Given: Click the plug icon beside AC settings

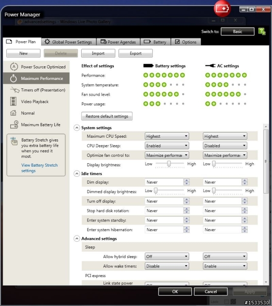Looking at the screenshot, I should pos(210,66).
